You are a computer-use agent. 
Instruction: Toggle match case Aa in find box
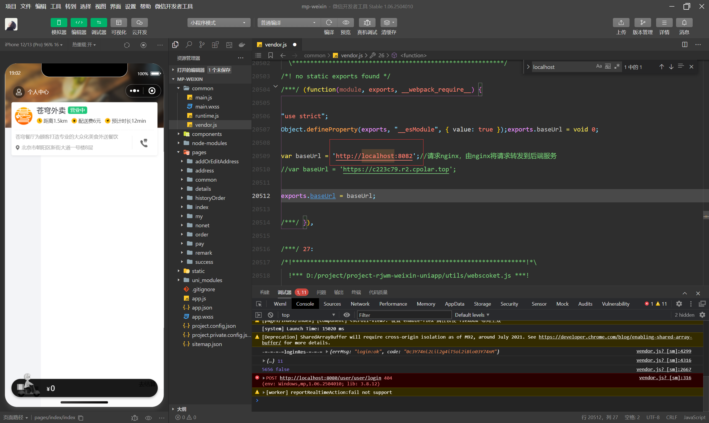click(x=599, y=66)
